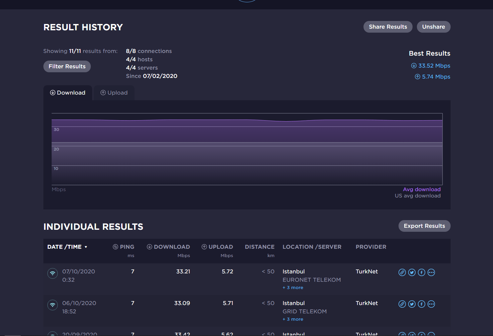The width and height of the screenshot is (493, 336).
Task: Sort by DISTANCE column header
Action: [260, 247]
